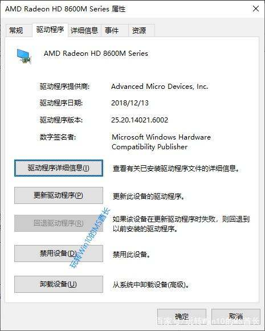
Task: Select the 驱动程序 tab
Action: (x=50, y=30)
